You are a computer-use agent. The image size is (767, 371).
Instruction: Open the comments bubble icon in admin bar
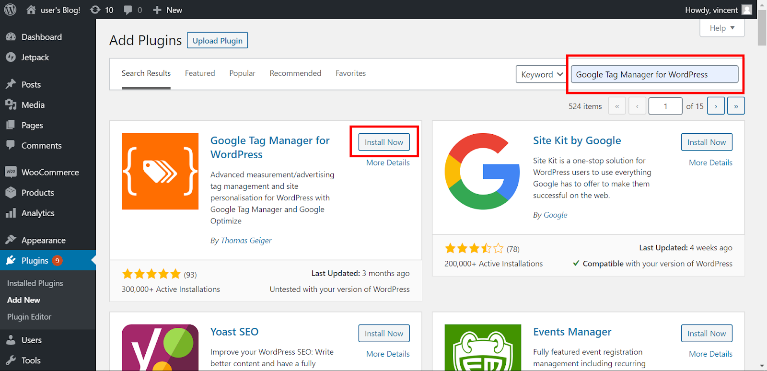[128, 10]
